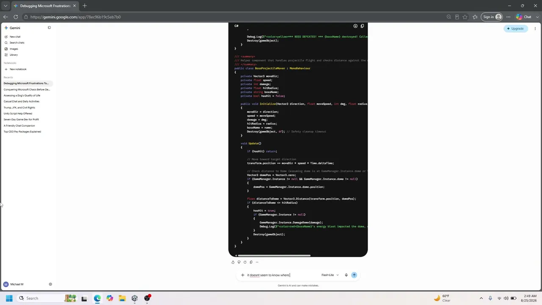
Task: Focus the prompt text input field
Action: tap(282, 275)
